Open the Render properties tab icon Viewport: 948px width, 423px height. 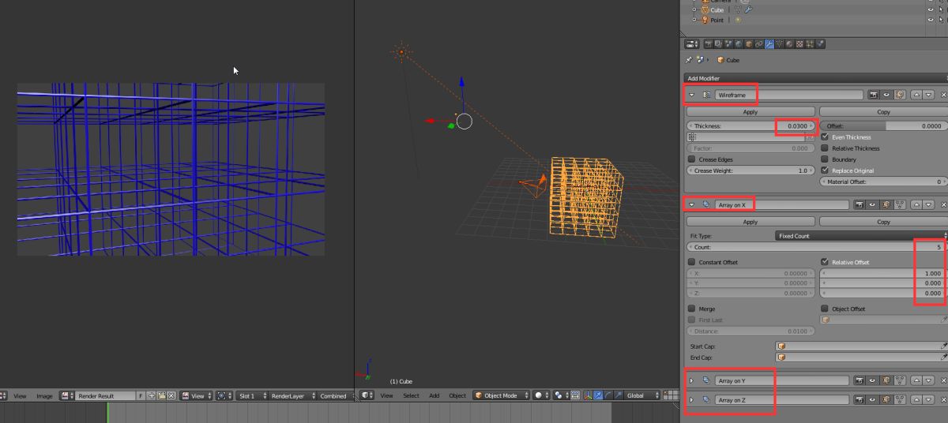pos(708,44)
